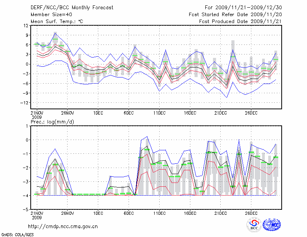Select 1DEC marker under the temperature chart

pyautogui.click(x=98, y=113)
